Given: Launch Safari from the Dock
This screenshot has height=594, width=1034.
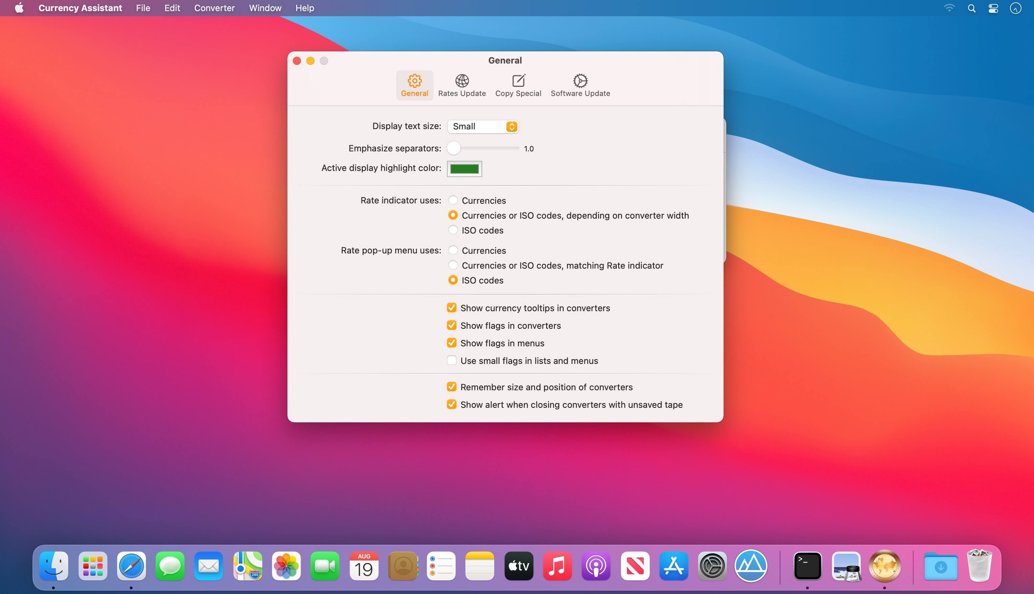Looking at the screenshot, I should click(x=131, y=566).
